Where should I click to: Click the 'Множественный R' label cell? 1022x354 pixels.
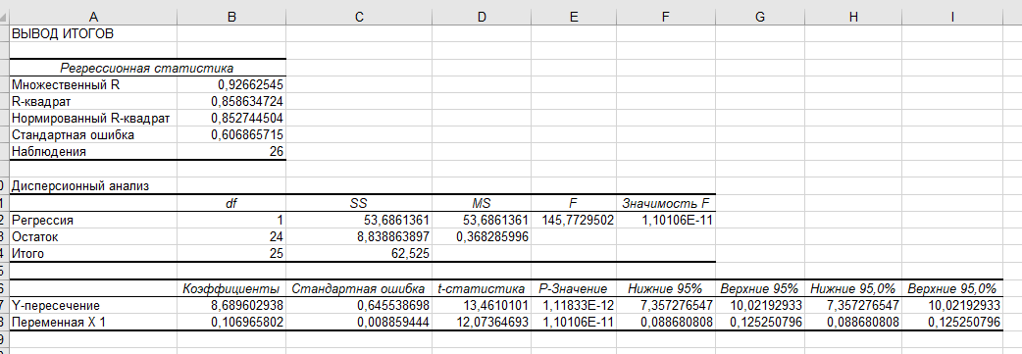(92, 84)
